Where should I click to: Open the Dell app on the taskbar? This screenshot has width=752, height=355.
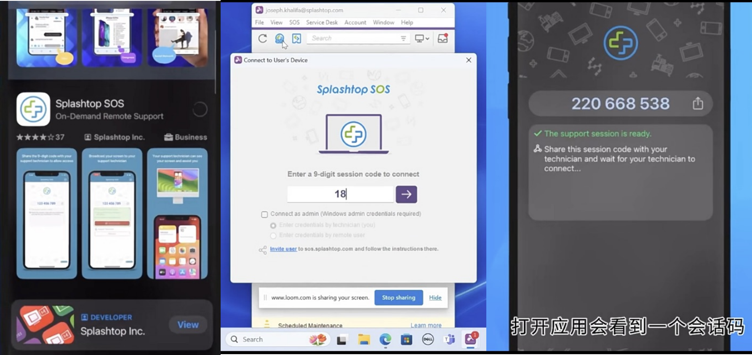[428, 339]
